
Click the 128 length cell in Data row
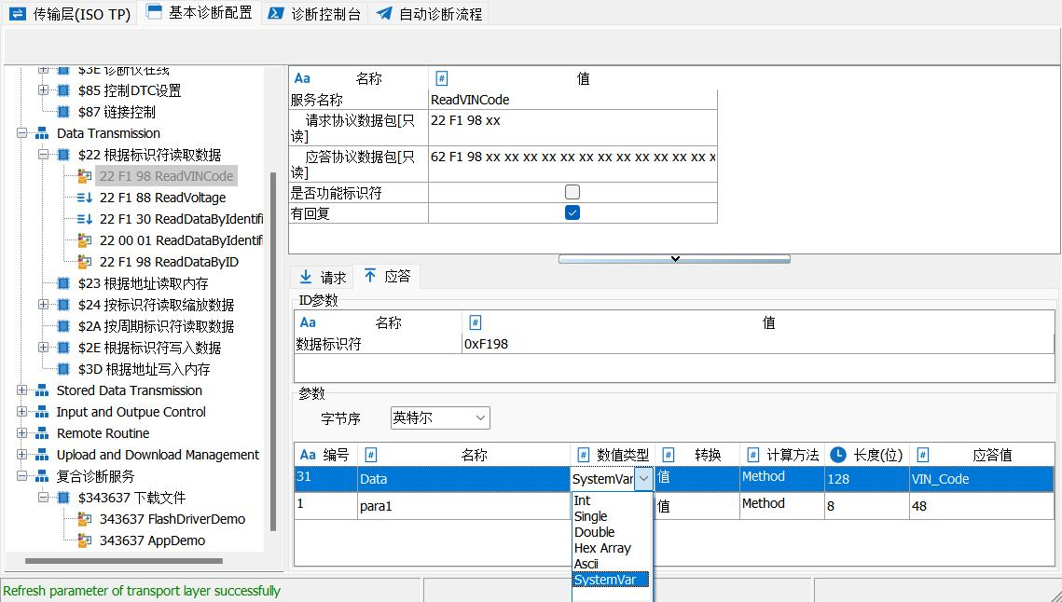tap(866, 479)
